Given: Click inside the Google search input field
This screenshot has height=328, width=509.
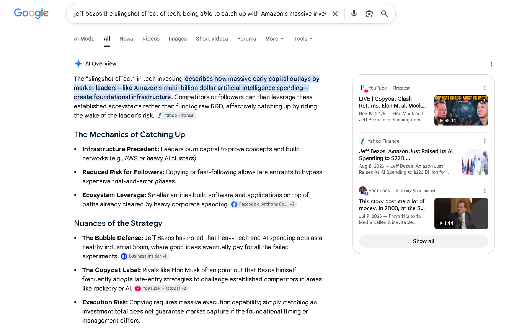Looking at the screenshot, I should 200,14.
